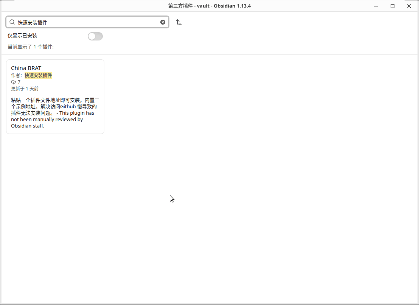The image size is (419, 305).
Task: Click the search magnifier icon
Action: tap(12, 22)
